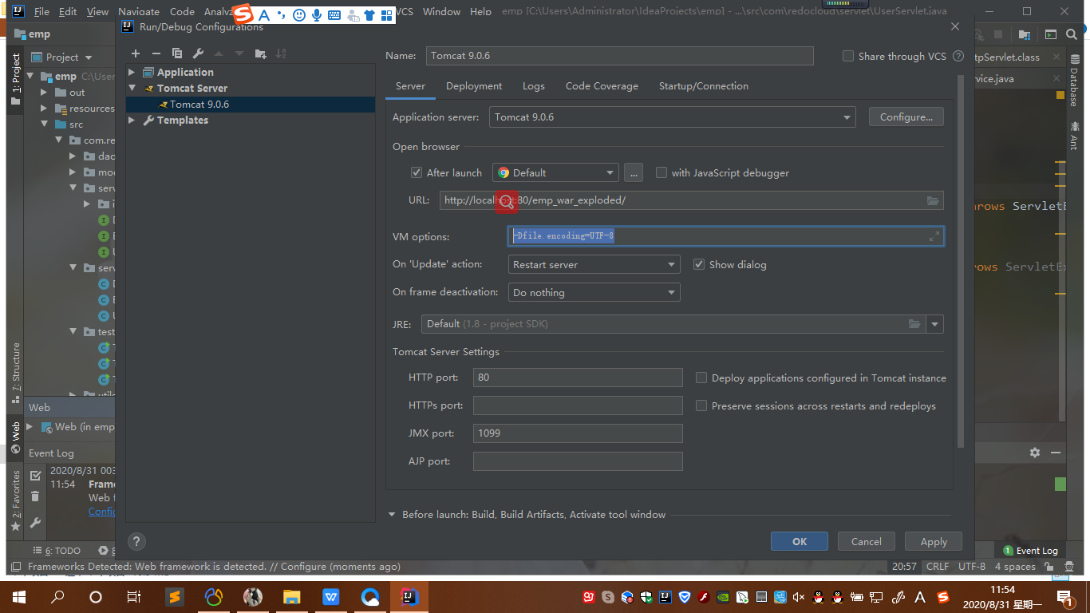Create a new configuration folder
The image size is (1090, 613).
coord(260,53)
